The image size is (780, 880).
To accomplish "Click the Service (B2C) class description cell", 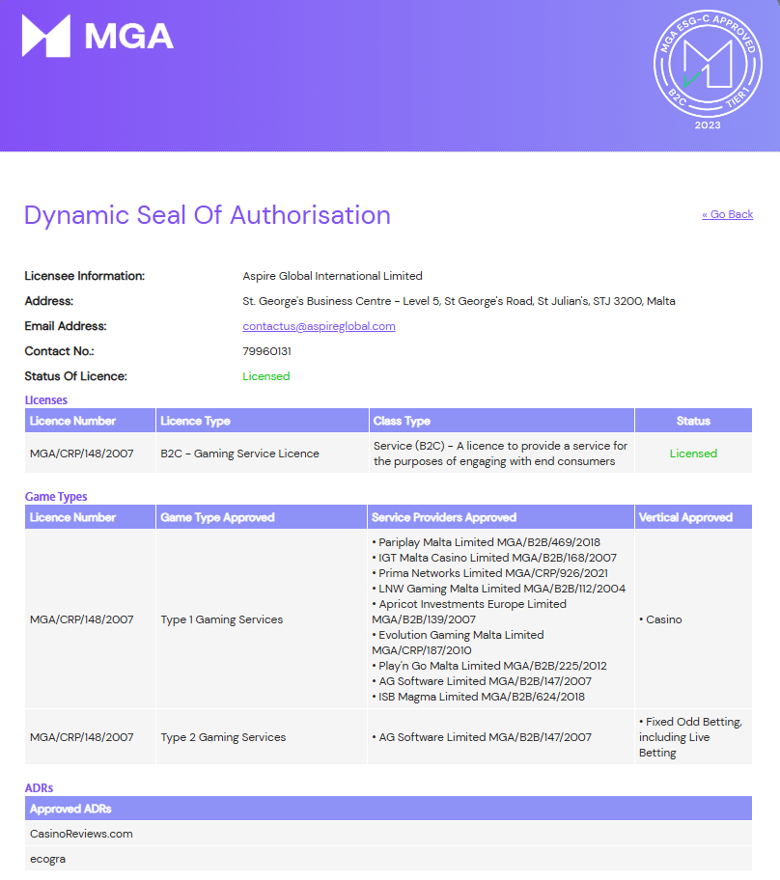I will [x=500, y=454].
